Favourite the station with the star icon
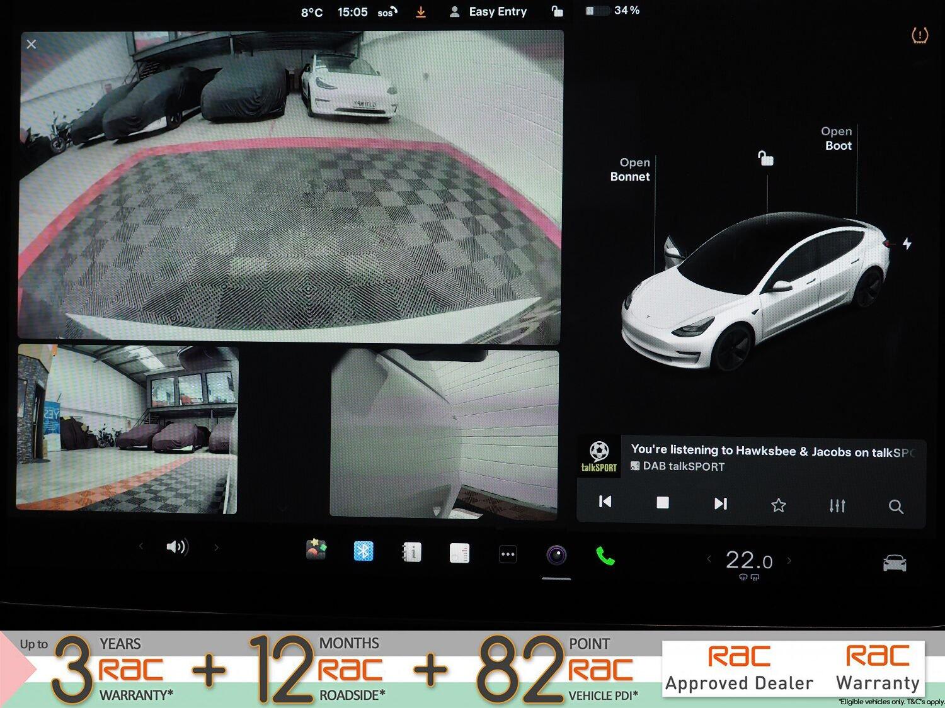The width and height of the screenshot is (945, 708). tap(779, 505)
